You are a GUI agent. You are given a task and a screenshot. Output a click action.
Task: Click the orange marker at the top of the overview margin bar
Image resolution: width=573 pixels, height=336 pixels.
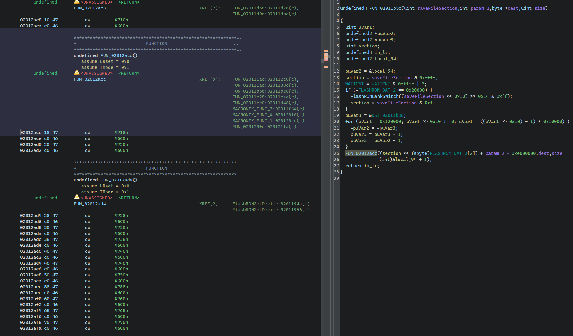(326, 51)
